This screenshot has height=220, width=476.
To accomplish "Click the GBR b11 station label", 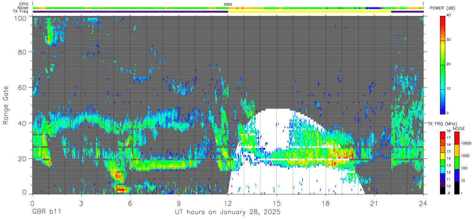I will (x=46, y=212).
